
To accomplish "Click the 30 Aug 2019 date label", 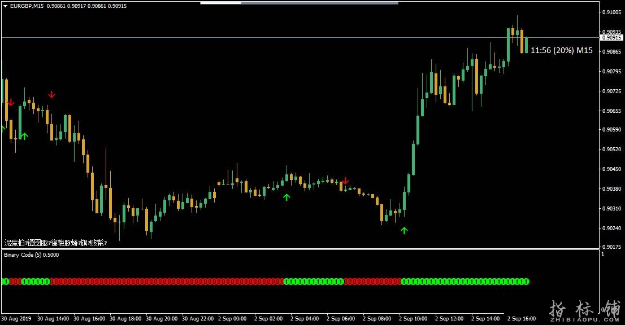I will [16, 319].
